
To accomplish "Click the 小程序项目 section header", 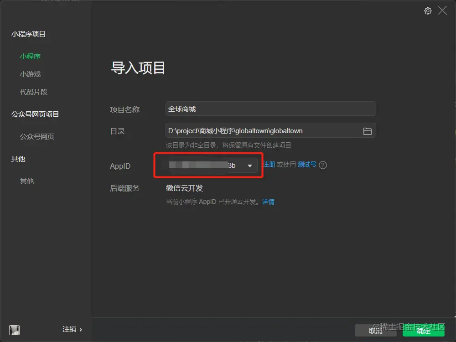I will click(28, 34).
